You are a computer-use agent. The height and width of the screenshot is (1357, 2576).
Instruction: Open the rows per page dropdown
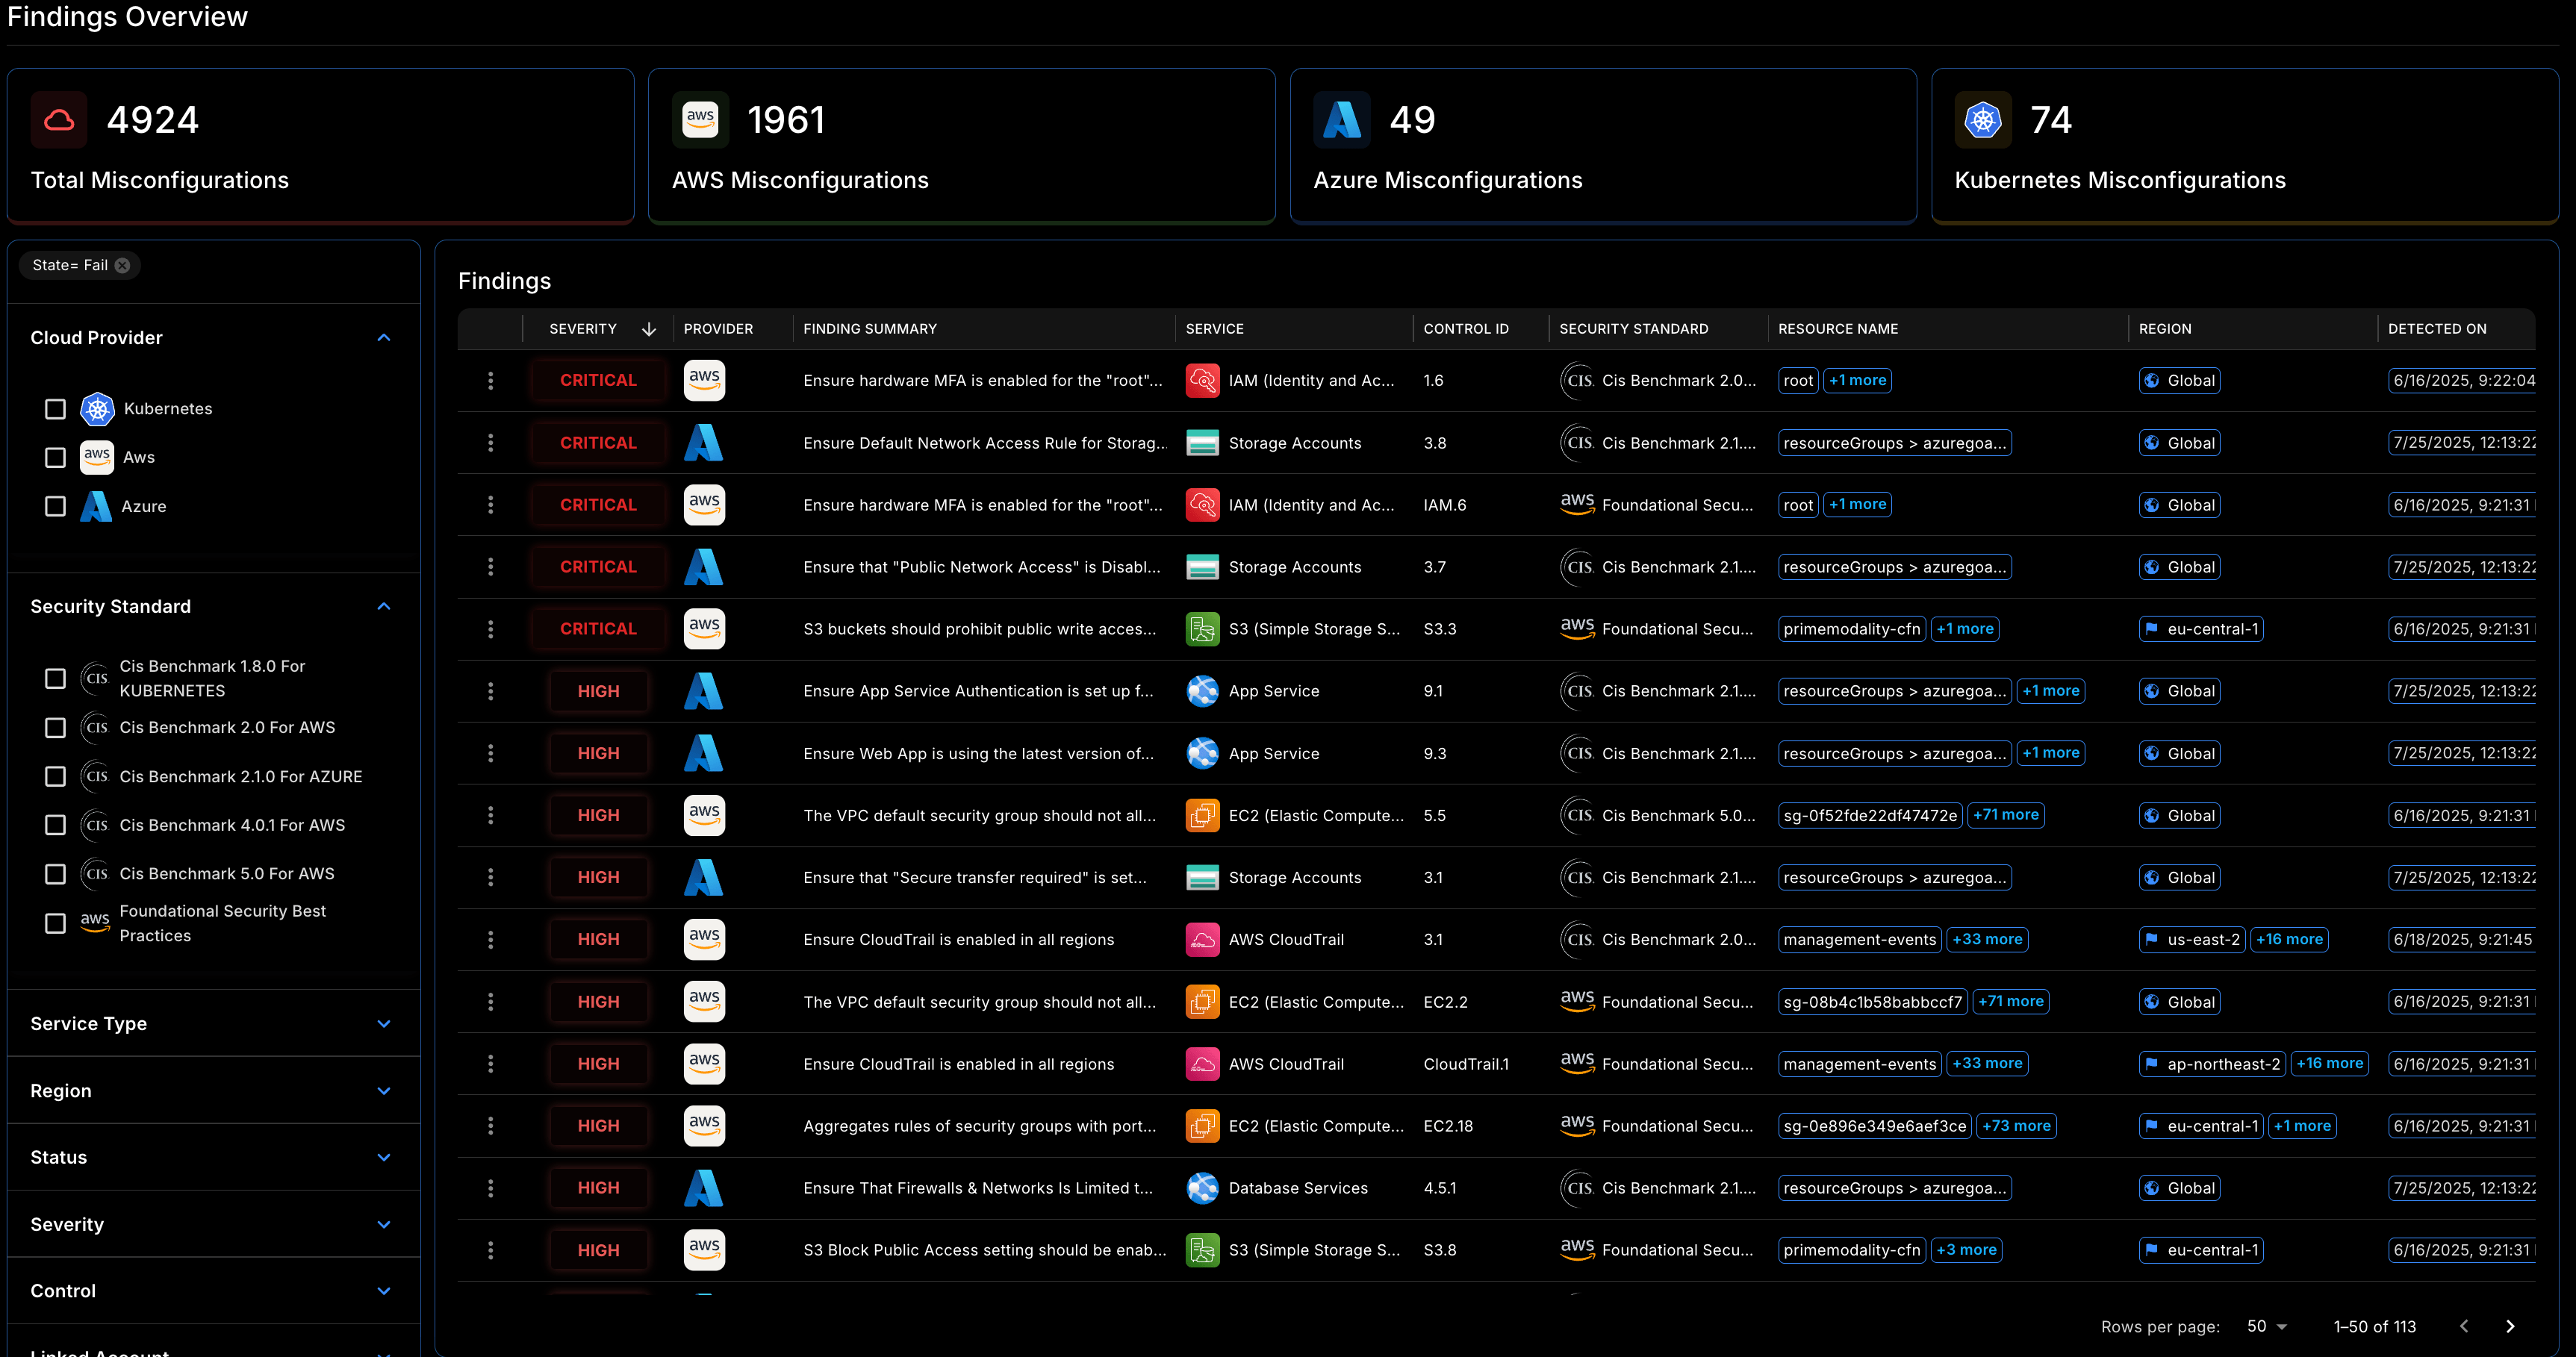pos(2267,1326)
